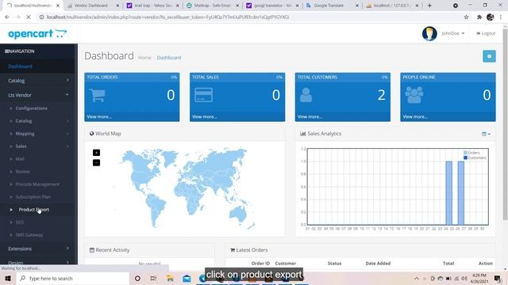The image size is (508, 285).
Task: Click View more under Total Sales
Action: (x=204, y=116)
